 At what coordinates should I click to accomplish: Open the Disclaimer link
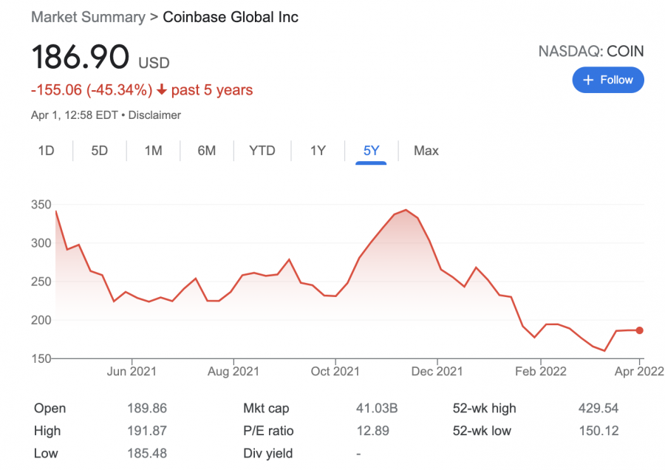pyautogui.click(x=154, y=115)
